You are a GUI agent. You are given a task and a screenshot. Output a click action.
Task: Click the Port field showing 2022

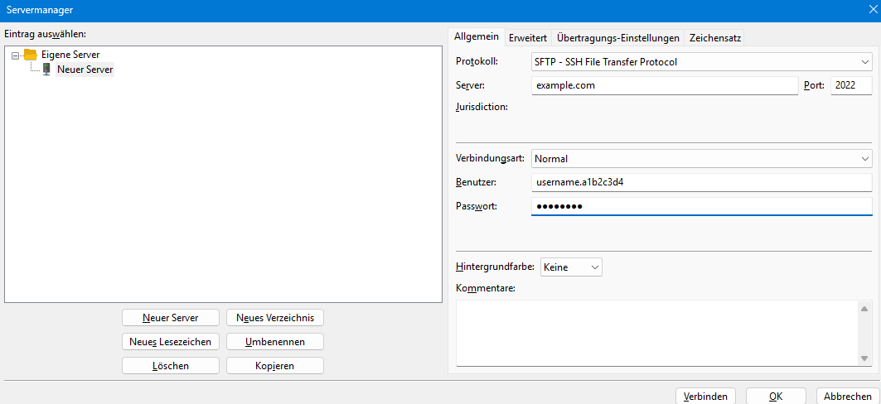[851, 86]
